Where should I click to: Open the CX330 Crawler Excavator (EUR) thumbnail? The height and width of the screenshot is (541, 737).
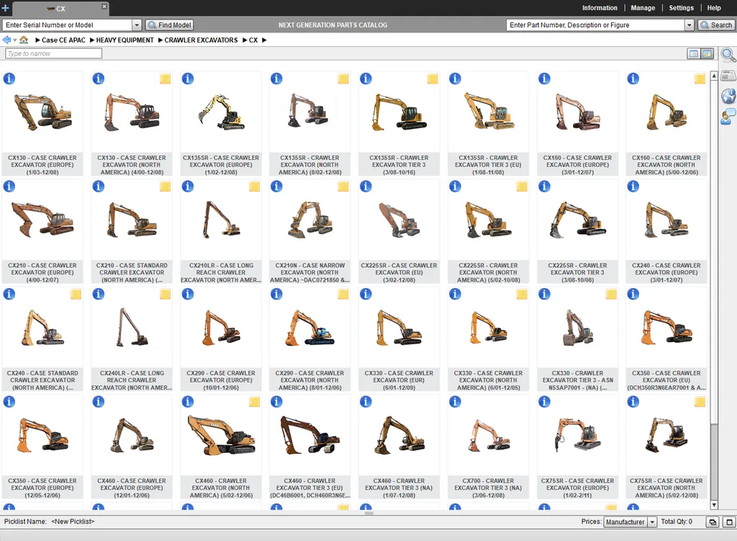(x=399, y=328)
